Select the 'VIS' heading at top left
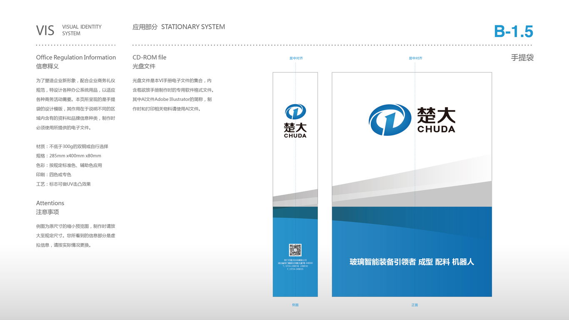The width and height of the screenshot is (569, 320). pos(45,30)
